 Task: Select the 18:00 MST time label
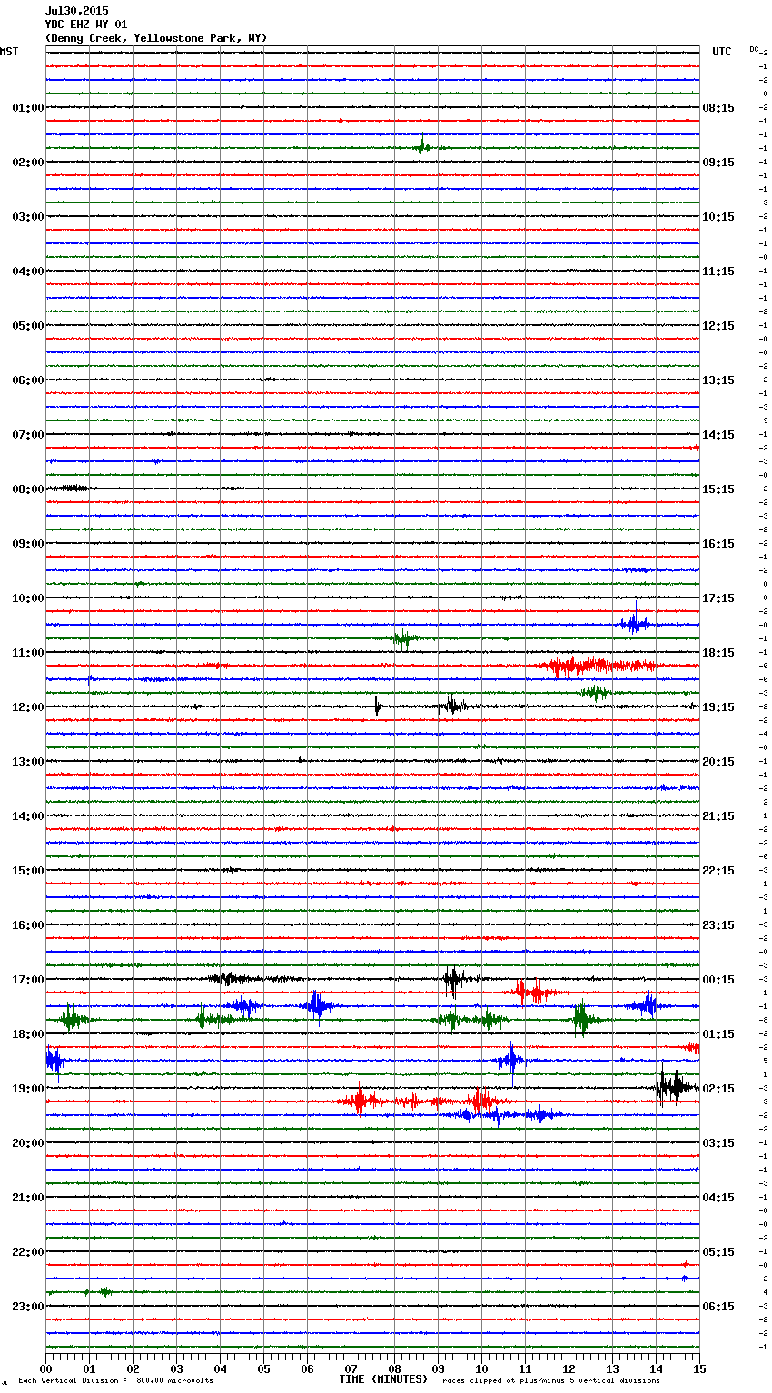point(27,1034)
